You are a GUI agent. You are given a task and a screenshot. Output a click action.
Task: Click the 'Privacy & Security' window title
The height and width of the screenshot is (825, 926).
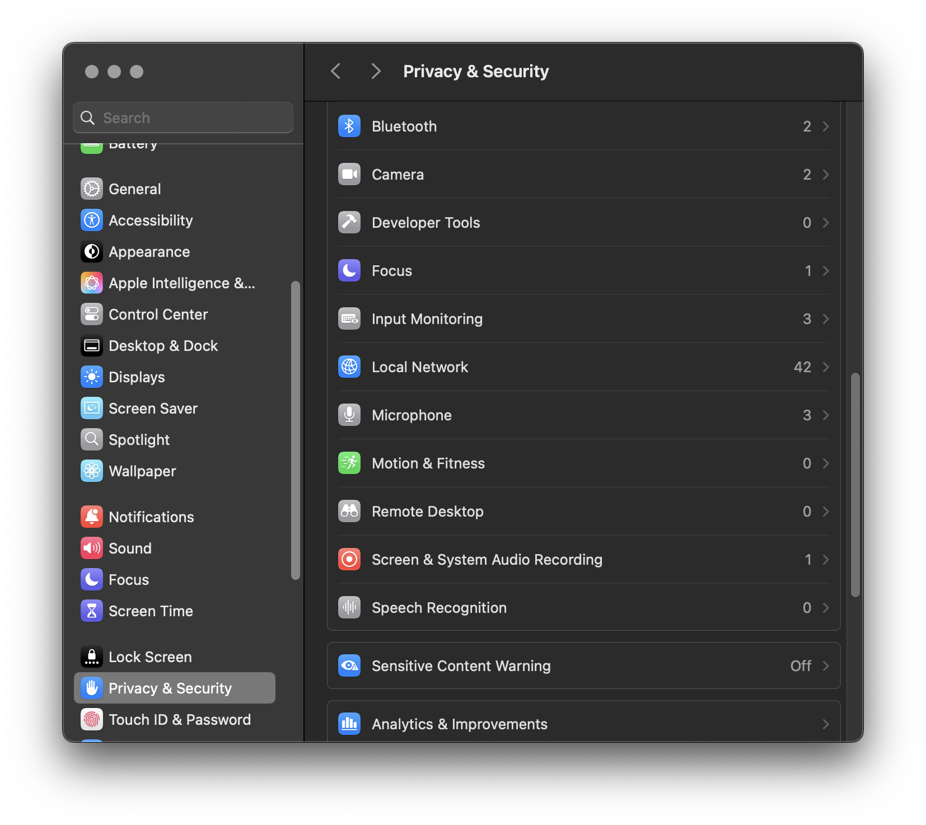(x=476, y=72)
